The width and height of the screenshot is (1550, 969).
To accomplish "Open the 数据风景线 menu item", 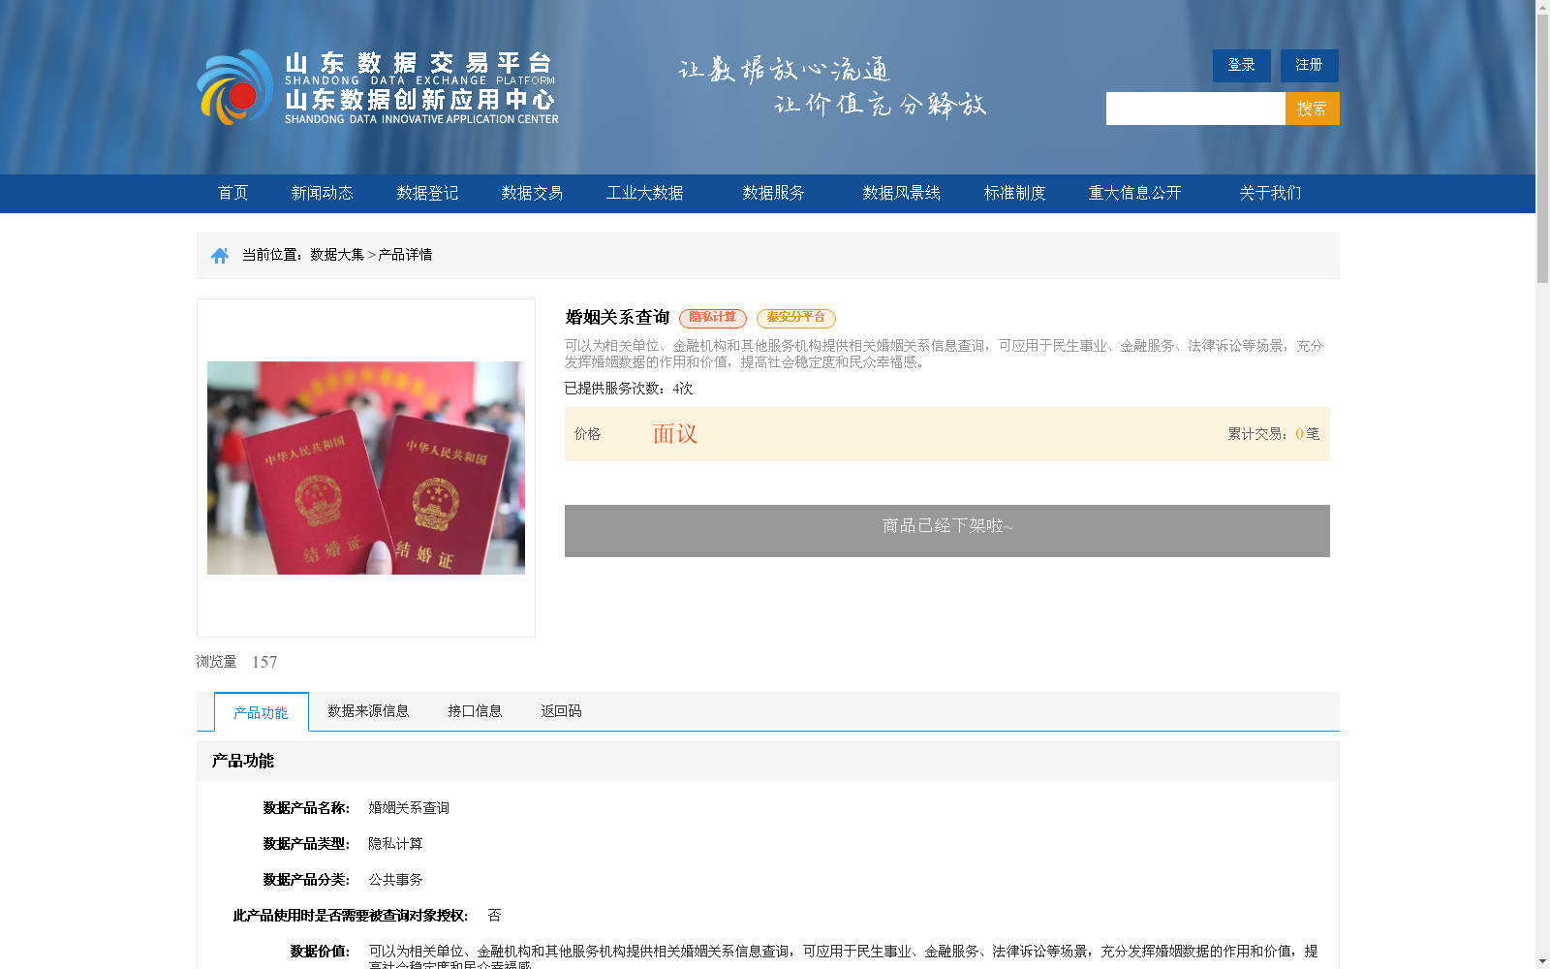I will click(901, 193).
